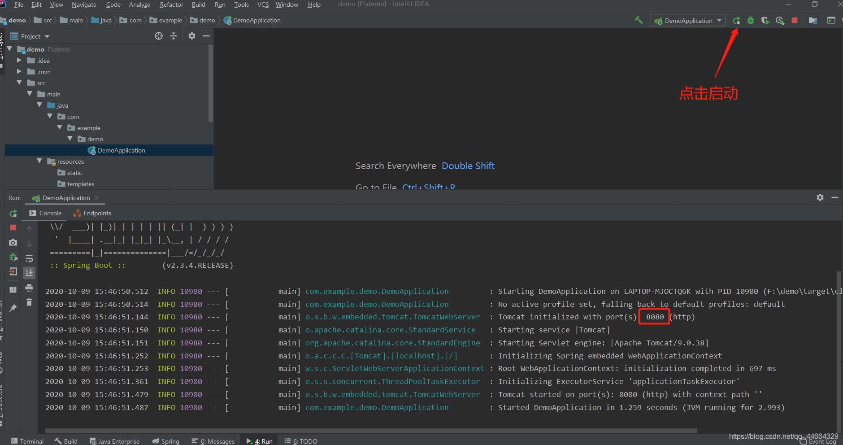Close the DemoApplication run tab
This screenshot has width=843, height=445.
pyautogui.click(x=96, y=198)
